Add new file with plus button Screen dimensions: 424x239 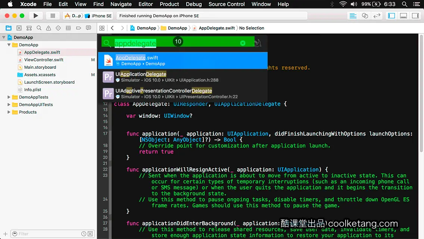click(5, 234)
